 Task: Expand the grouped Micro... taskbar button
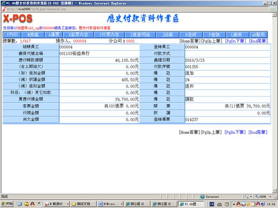click(x=110, y=204)
